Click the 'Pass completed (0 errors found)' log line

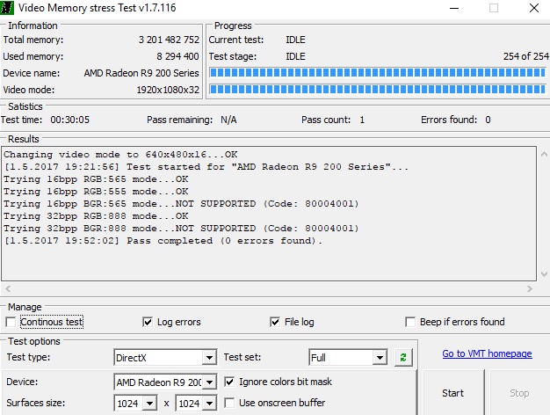(163, 241)
